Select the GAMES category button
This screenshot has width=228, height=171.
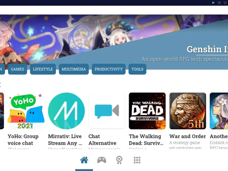tap(17, 69)
